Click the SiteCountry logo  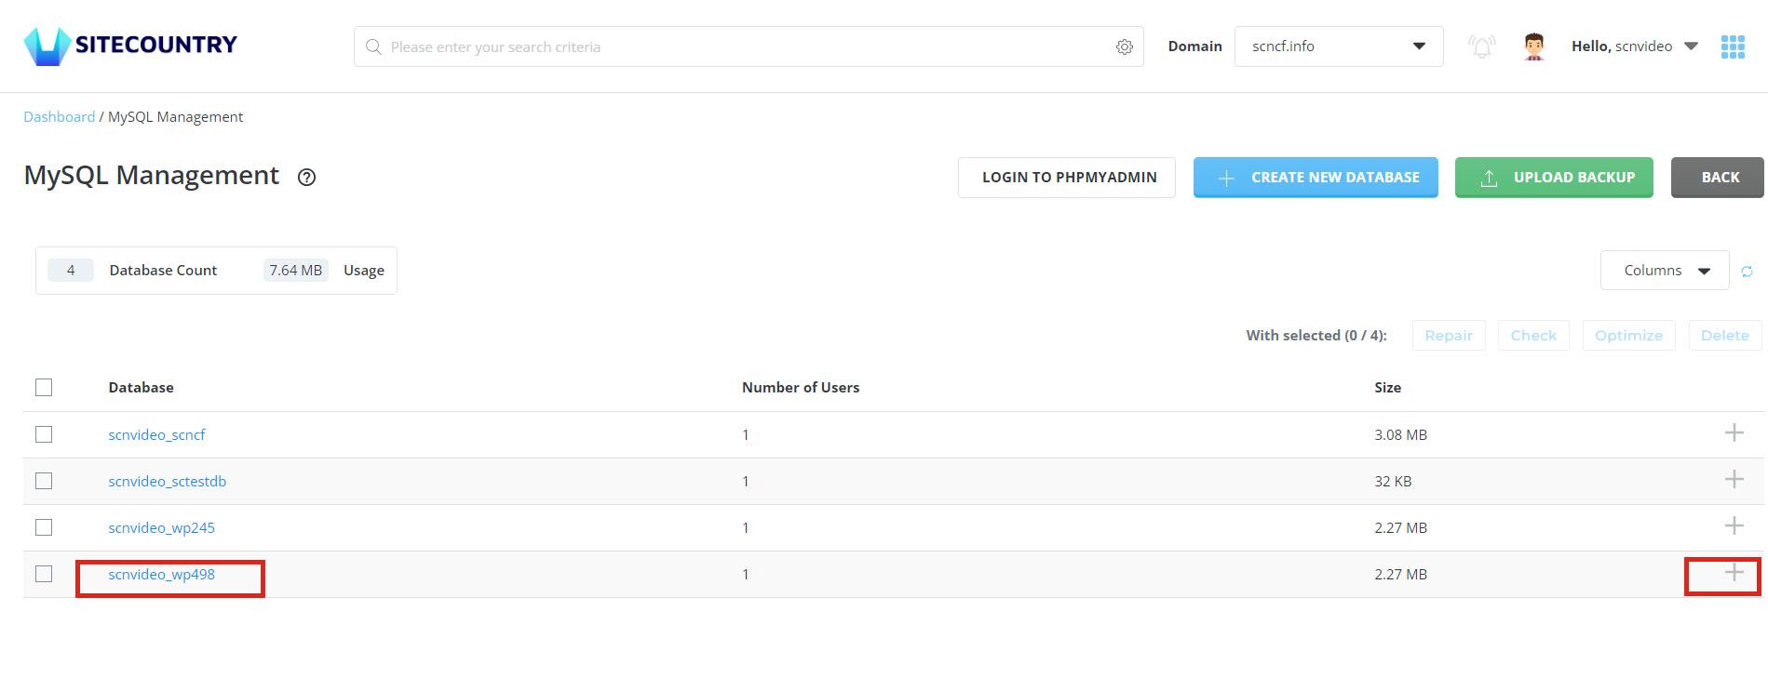click(130, 46)
